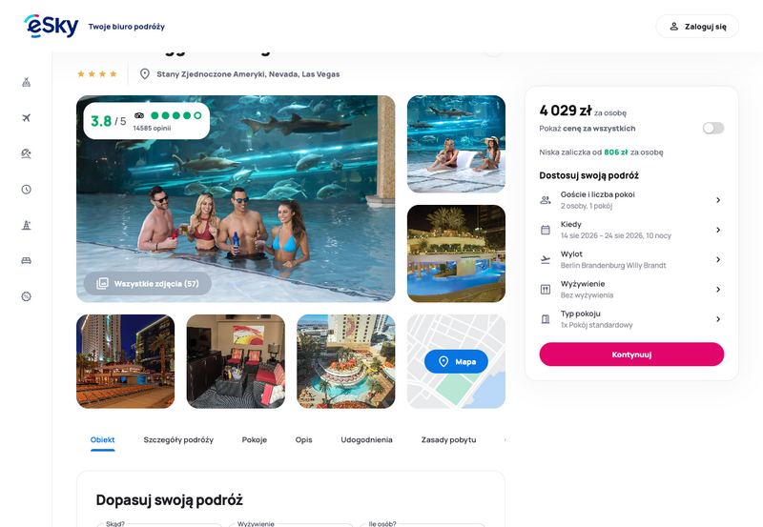This screenshot has width=763, height=527.
Task: Open the flights airplane icon in sidebar
Action: (27, 117)
